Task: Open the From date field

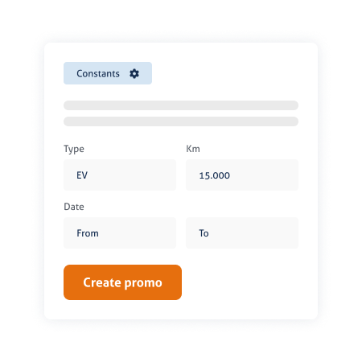Action: pos(120,233)
